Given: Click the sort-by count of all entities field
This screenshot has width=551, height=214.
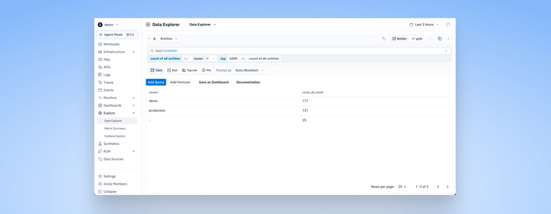Looking at the screenshot, I should 264,59.
